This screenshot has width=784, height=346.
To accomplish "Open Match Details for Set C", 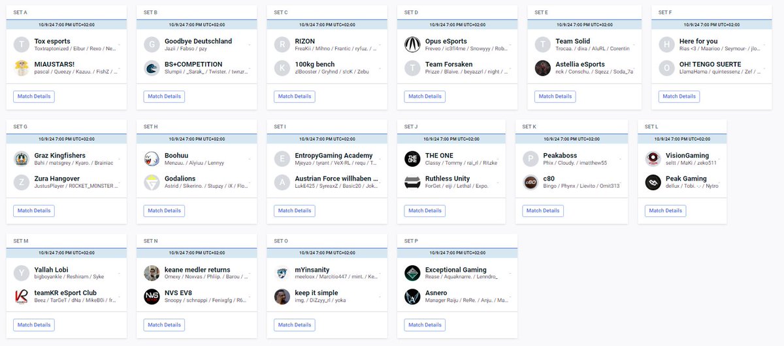I will click(295, 96).
